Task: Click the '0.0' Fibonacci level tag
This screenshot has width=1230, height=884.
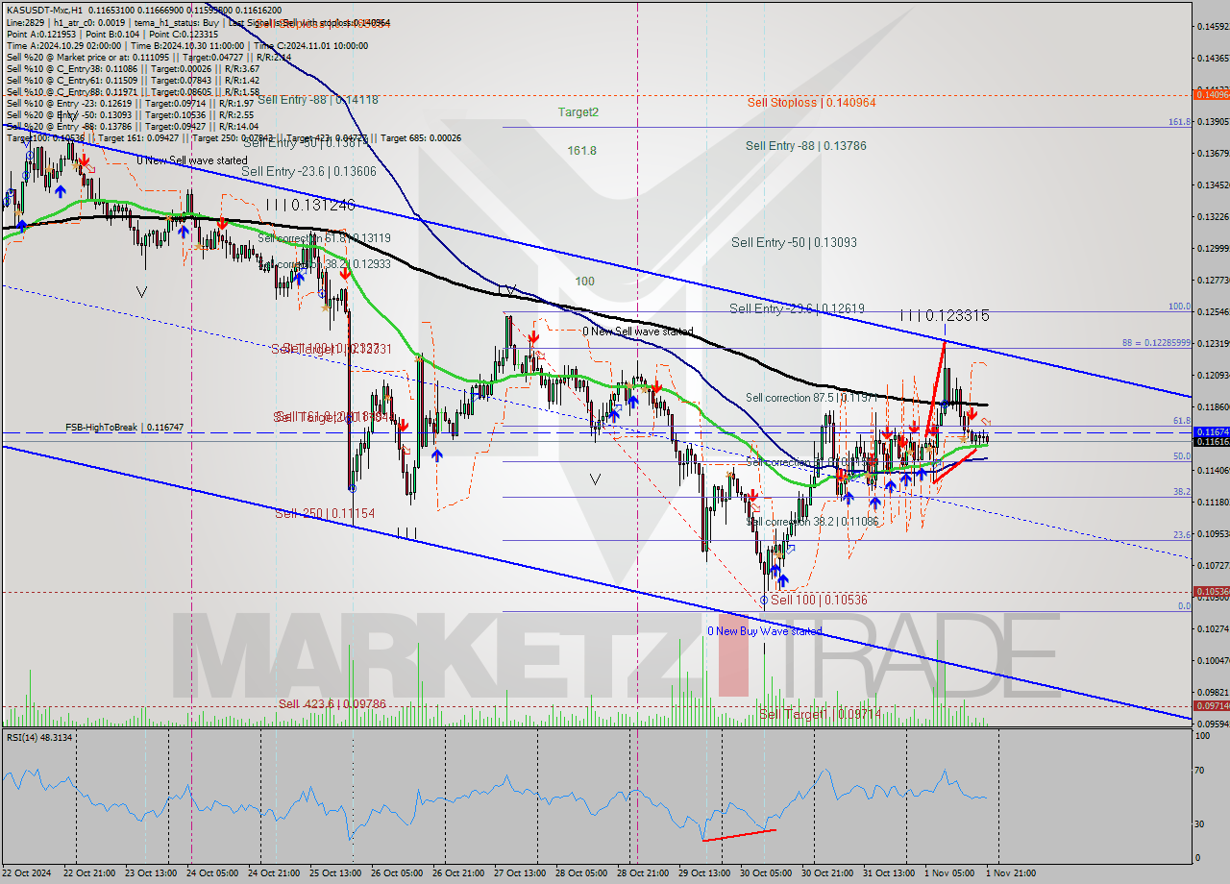Action: pyautogui.click(x=1185, y=606)
